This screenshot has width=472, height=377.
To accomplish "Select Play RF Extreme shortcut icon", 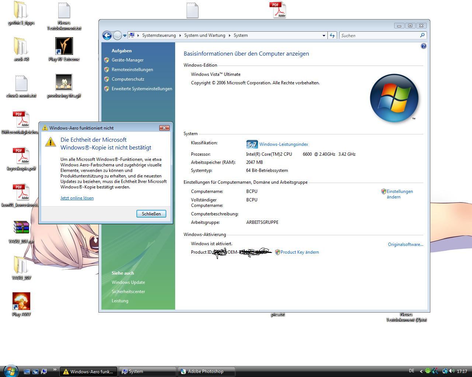I will point(64,49).
